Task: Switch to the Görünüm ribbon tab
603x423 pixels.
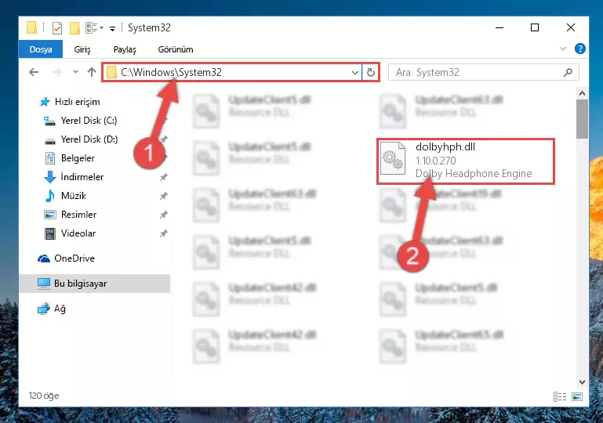Action: point(176,49)
